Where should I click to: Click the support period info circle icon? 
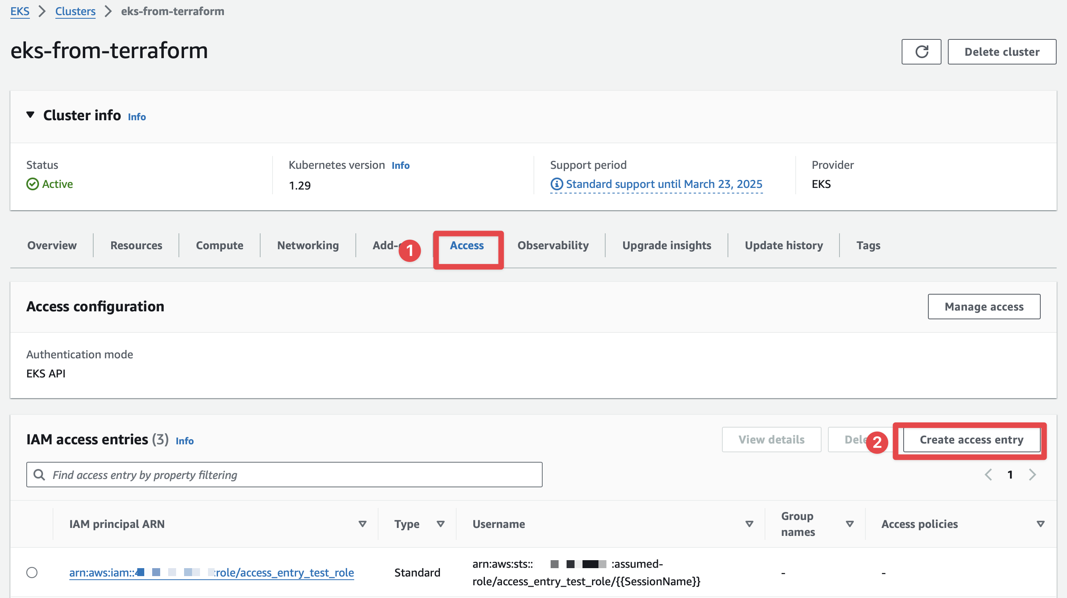[556, 184]
